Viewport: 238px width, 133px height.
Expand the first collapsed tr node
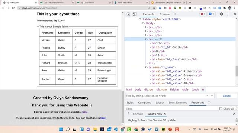pyautogui.click(x=145, y=27)
